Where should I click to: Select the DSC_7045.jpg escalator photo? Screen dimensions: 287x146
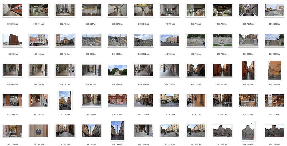[x=65, y=10]
